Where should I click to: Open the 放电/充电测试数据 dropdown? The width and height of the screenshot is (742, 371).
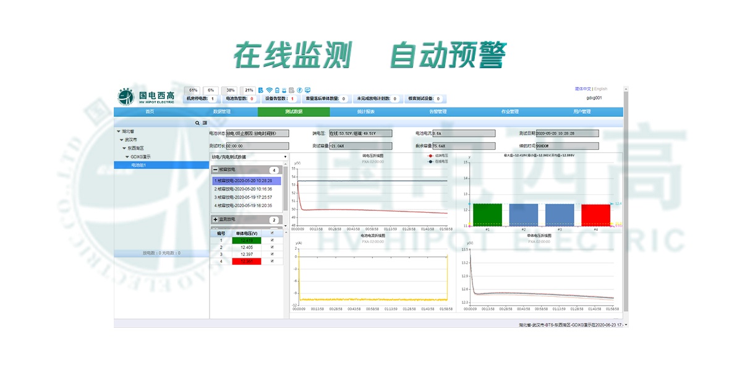click(x=247, y=158)
